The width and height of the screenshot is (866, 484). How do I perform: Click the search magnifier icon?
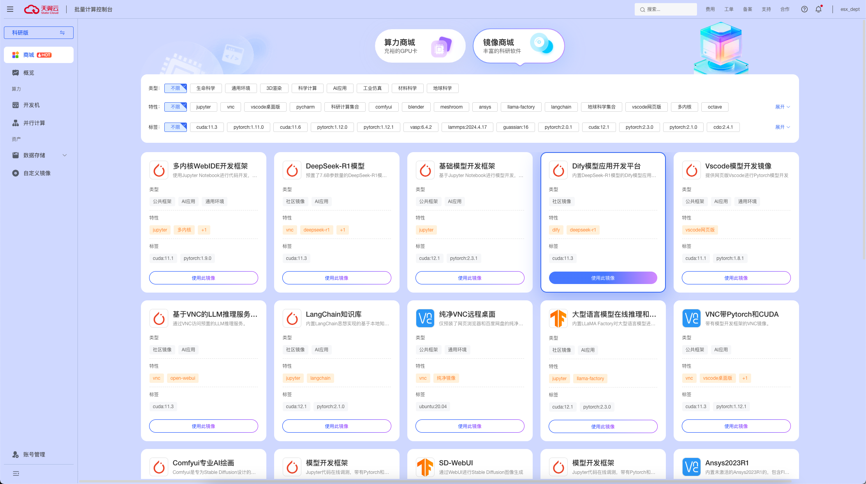point(642,9)
